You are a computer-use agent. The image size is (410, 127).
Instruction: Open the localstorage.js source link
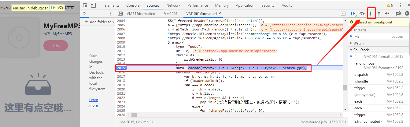tap(323, 122)
